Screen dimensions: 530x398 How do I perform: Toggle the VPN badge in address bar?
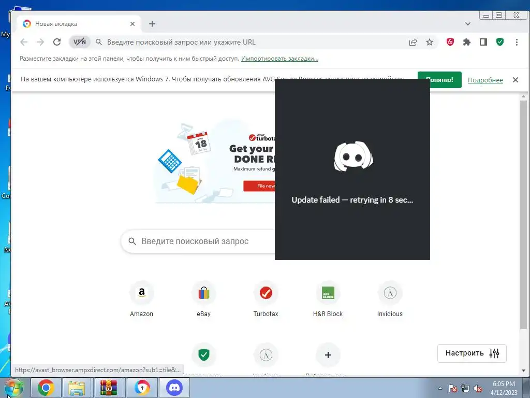(x=80, y=42)
